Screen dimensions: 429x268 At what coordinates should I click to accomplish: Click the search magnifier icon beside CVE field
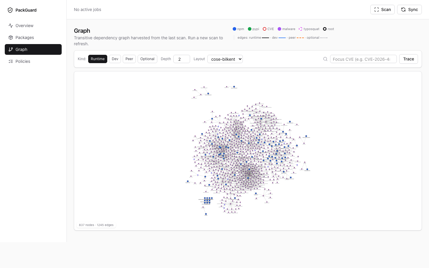pos(325,59)
